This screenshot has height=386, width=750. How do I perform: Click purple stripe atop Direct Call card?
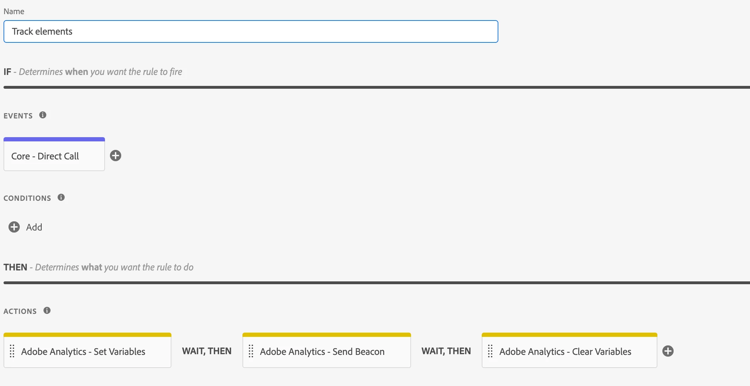click(54, 139)
